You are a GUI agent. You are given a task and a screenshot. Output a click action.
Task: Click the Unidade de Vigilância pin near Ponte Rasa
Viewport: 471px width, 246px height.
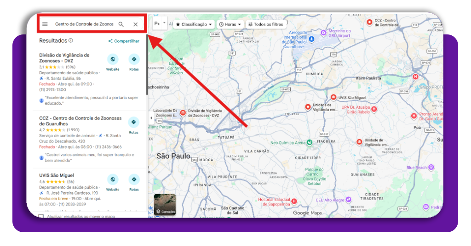(308, 106)
